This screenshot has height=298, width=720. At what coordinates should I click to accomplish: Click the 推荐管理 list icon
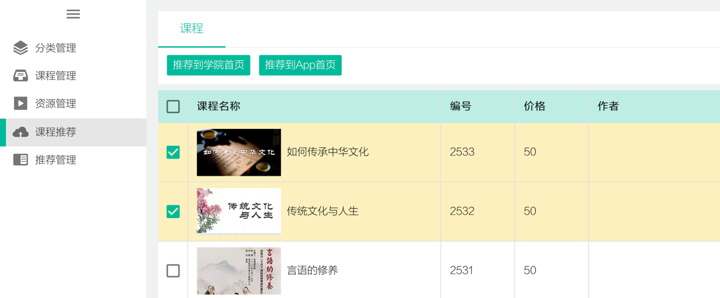coord(20,160)
